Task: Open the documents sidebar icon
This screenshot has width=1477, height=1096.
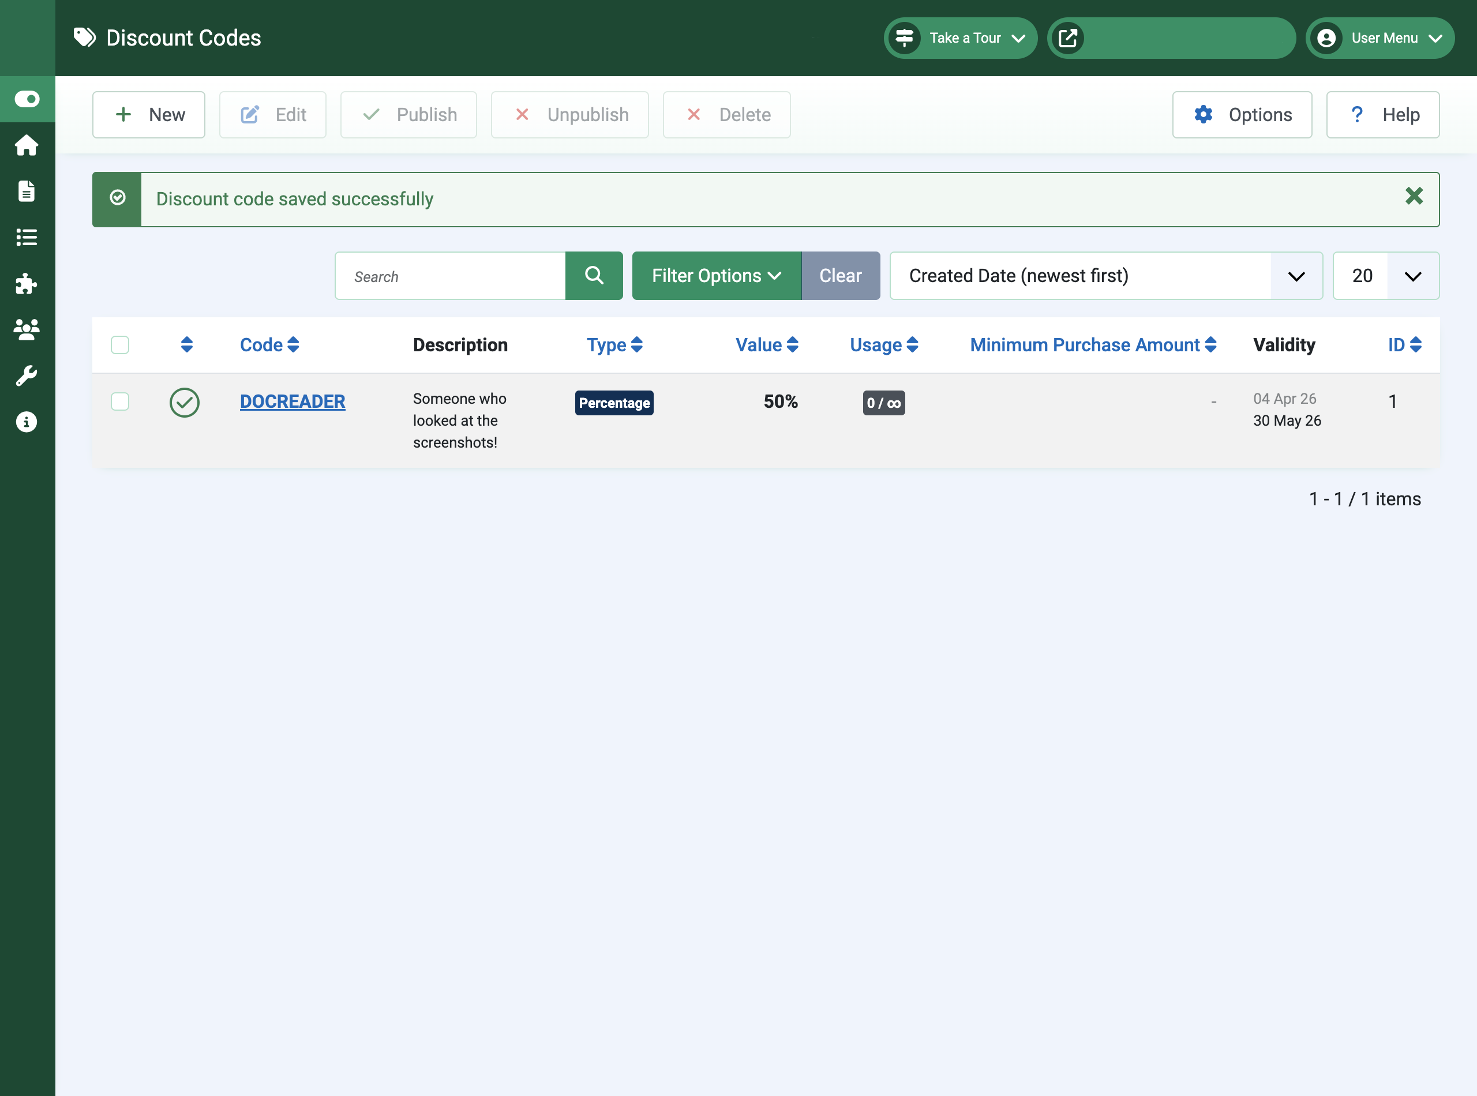Action: pyautogui.click(x=27, y=192)
